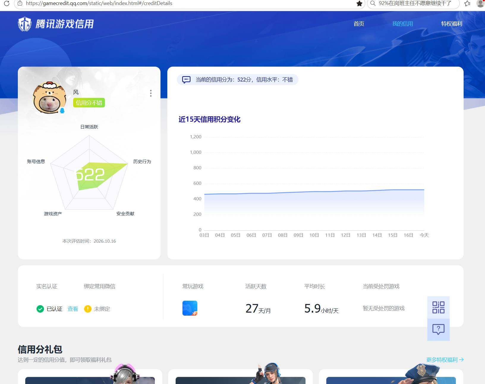Select the 我的信用 tab
The image size is (485, 384).
[x=403, y=24]
